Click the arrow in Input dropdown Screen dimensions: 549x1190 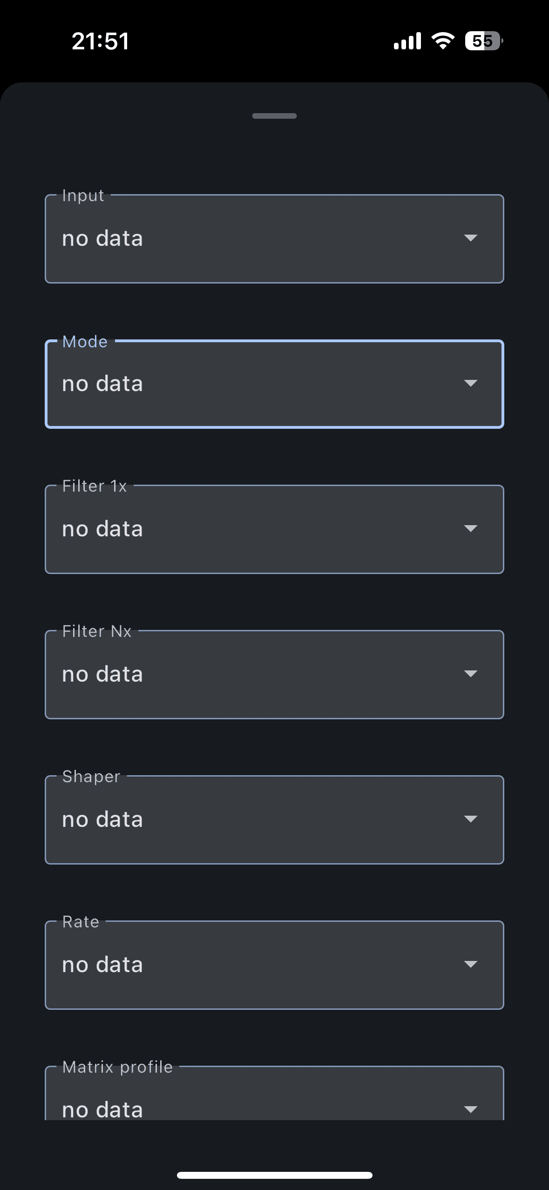471,238
